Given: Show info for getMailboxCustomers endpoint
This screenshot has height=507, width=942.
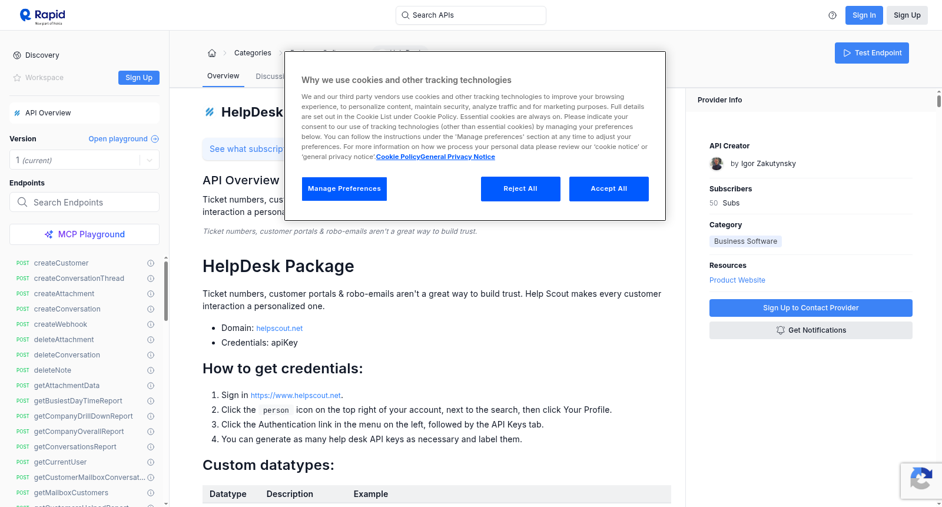Looking at the screenshot, I should 151,493.
